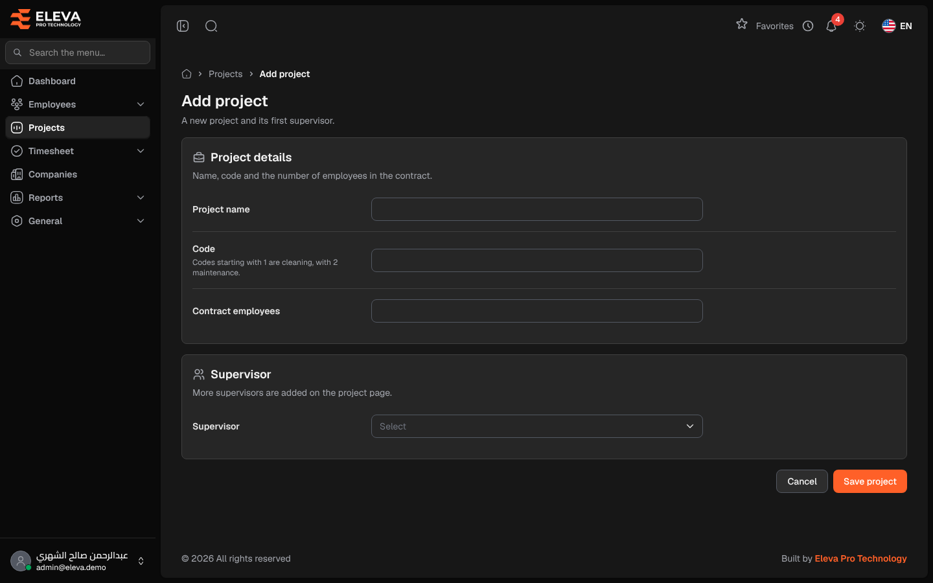Open notifications bell with badge 4
933x583 pixels.
pos(831,26)
